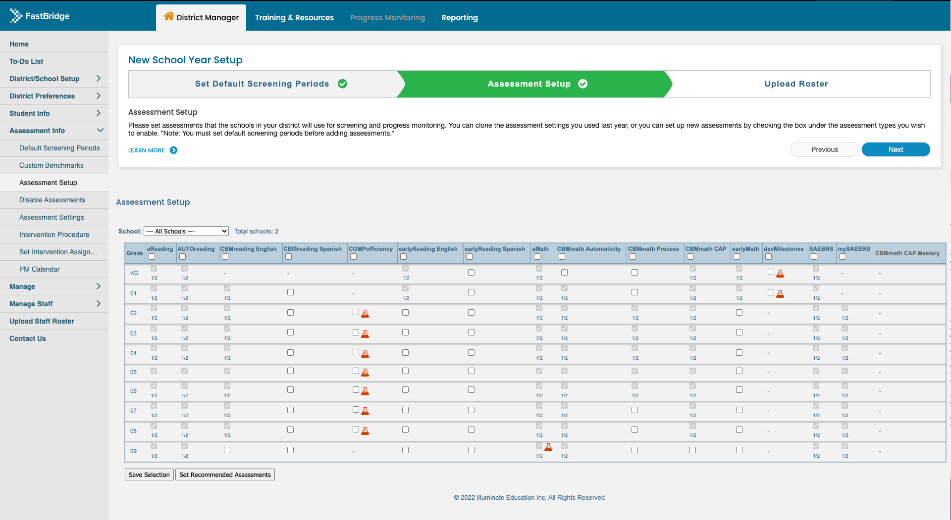Go to the Upload Roster step
This screenshot has width=951, height=520.
coord(796,84)
